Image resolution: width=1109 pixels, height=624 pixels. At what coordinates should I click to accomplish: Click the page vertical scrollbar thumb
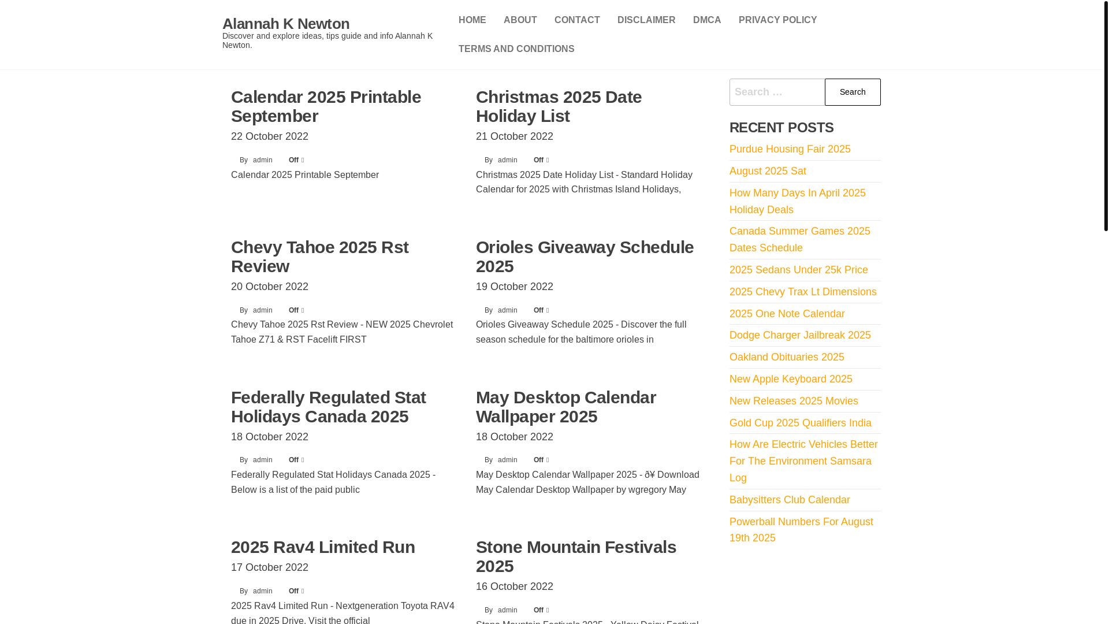(1106, 116)
